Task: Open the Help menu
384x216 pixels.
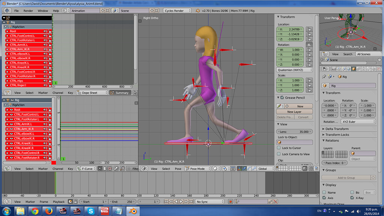Action: [x=56, y=11]
